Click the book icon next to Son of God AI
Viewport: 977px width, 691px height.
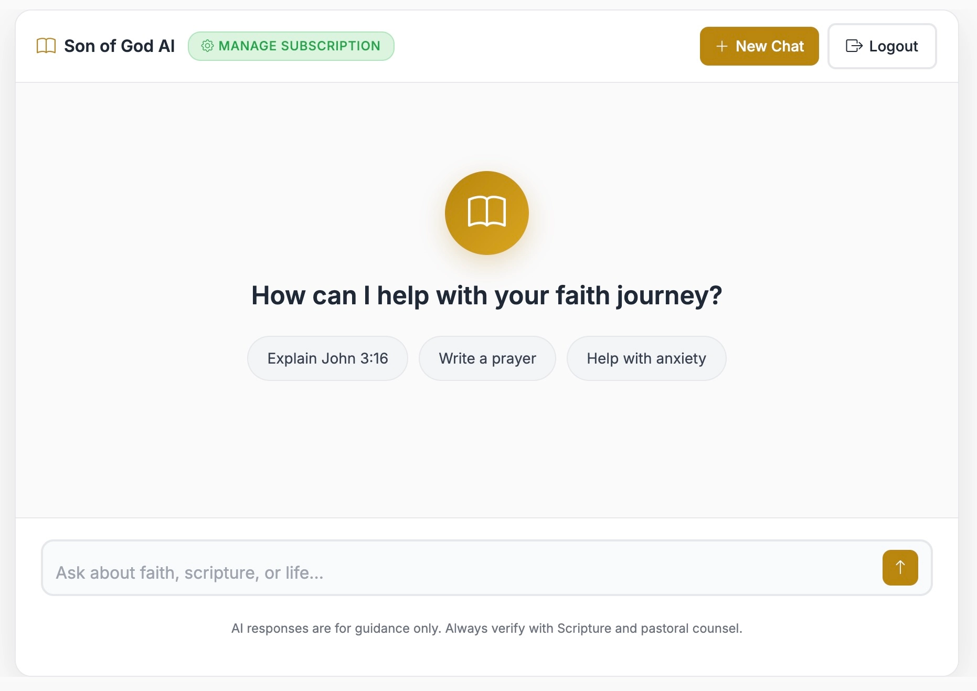(46, 46)
